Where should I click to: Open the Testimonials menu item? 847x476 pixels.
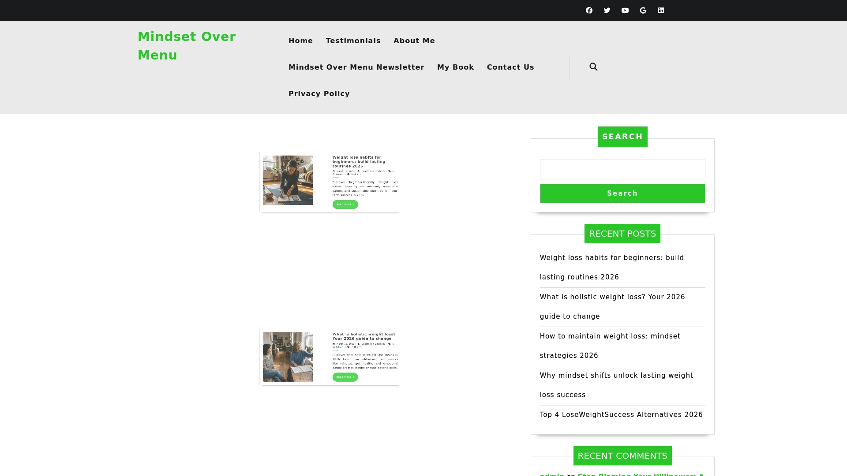(353, 41)
